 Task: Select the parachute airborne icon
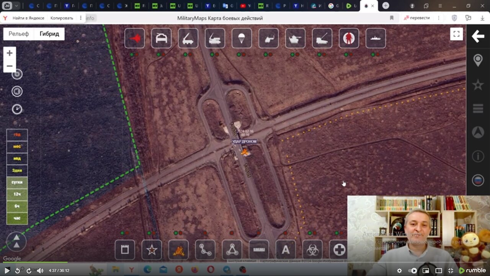click(x=242, y=38)
